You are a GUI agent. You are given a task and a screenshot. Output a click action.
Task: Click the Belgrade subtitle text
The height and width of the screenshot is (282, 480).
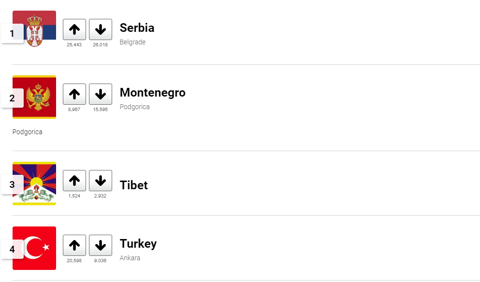(132, 42)
